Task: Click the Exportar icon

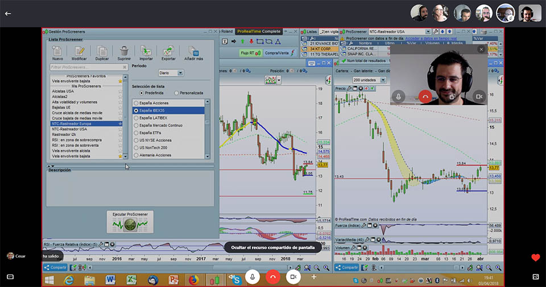Action: (168, 52)
